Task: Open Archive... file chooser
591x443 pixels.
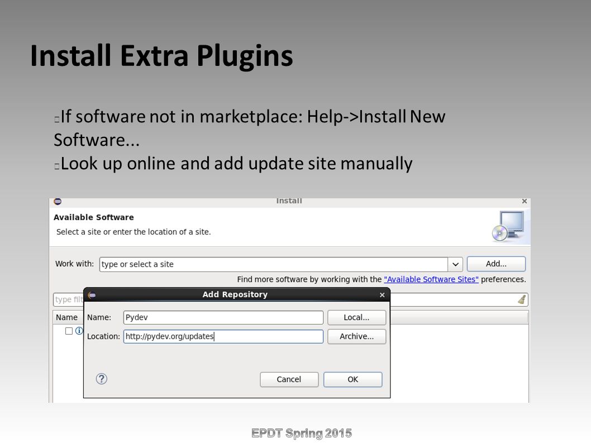Action: 356,336
